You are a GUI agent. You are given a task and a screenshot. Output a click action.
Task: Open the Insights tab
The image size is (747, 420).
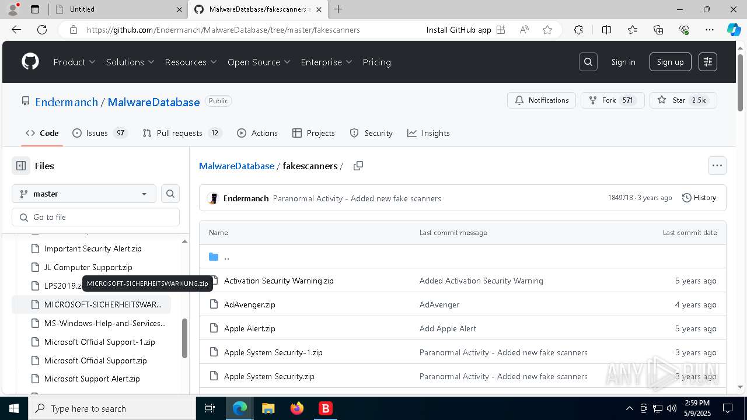(x=428, y=133)
